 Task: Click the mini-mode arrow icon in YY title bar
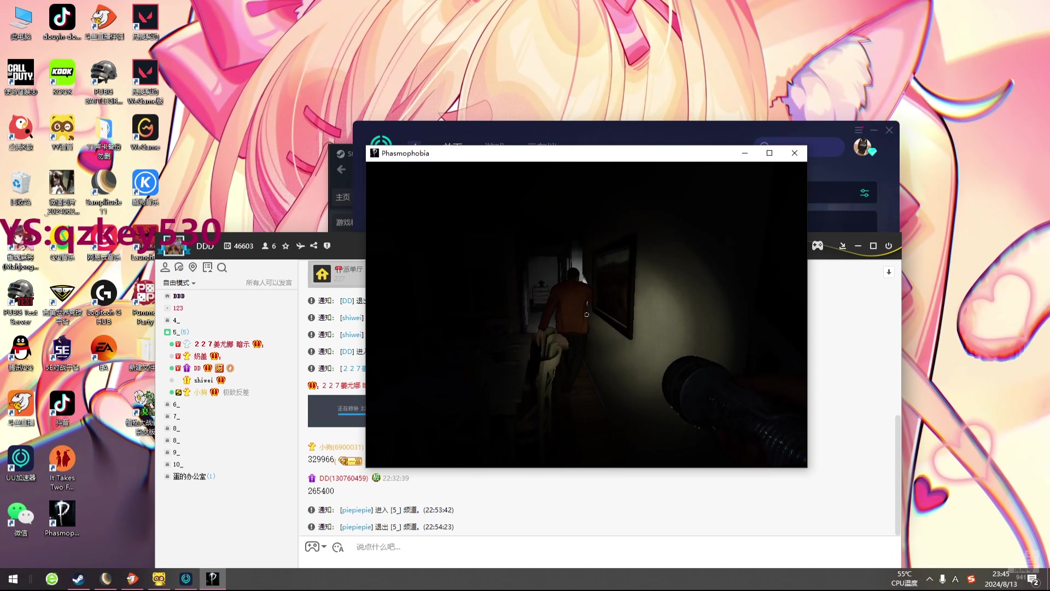click(x=842, y=246)
